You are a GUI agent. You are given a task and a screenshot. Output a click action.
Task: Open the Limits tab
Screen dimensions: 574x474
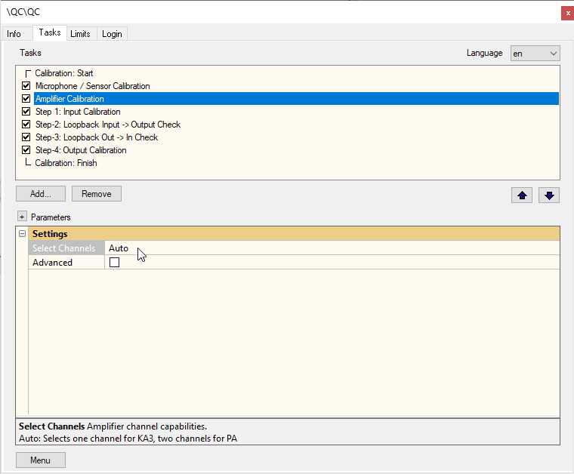click(80, 34)
